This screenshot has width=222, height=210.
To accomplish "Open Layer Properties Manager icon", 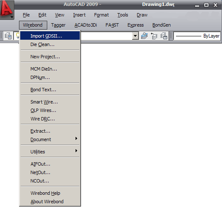I will [8, 36].
